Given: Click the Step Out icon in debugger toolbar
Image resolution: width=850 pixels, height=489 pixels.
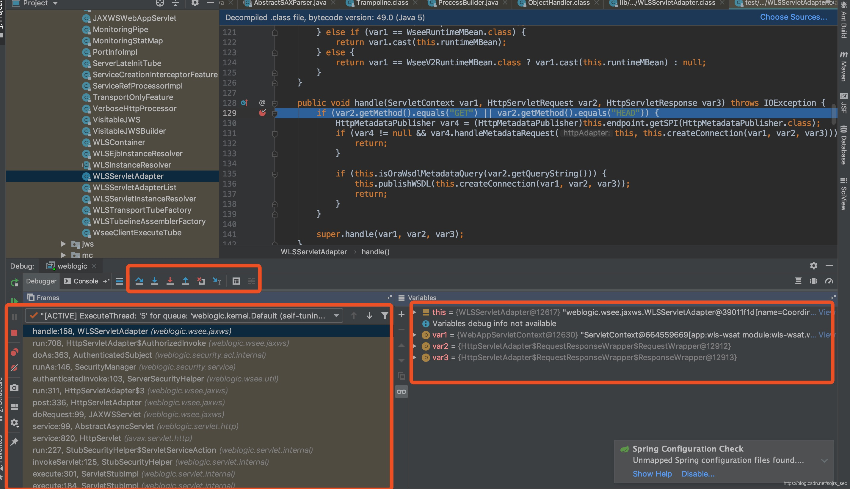Looking at the screenshot, I should (x=186, y=281).
